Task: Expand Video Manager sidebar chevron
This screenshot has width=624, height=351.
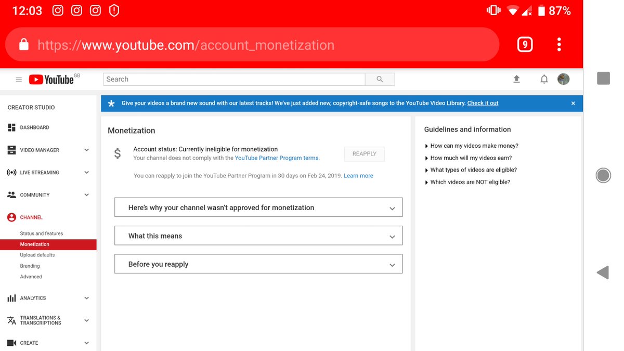Action: [x=86, y=150]
